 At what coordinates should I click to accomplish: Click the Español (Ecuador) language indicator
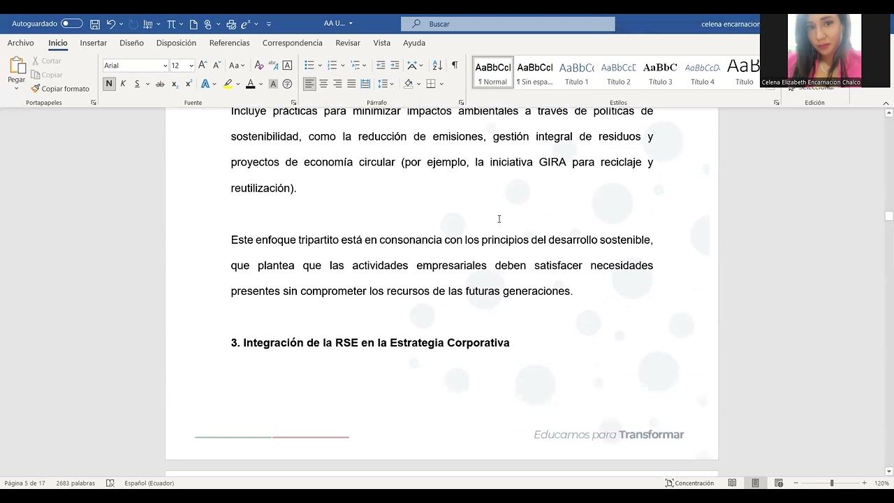click(149, 483)
